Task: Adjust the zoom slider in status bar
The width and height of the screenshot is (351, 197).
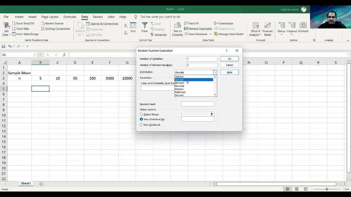Action: (x=327, y=189)
